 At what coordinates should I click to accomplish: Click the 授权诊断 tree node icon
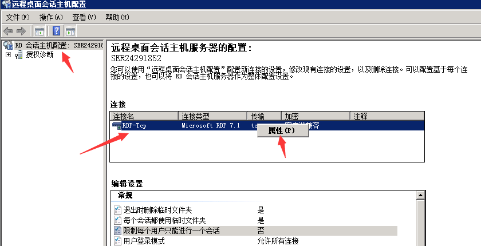click(x=19, y=55)
